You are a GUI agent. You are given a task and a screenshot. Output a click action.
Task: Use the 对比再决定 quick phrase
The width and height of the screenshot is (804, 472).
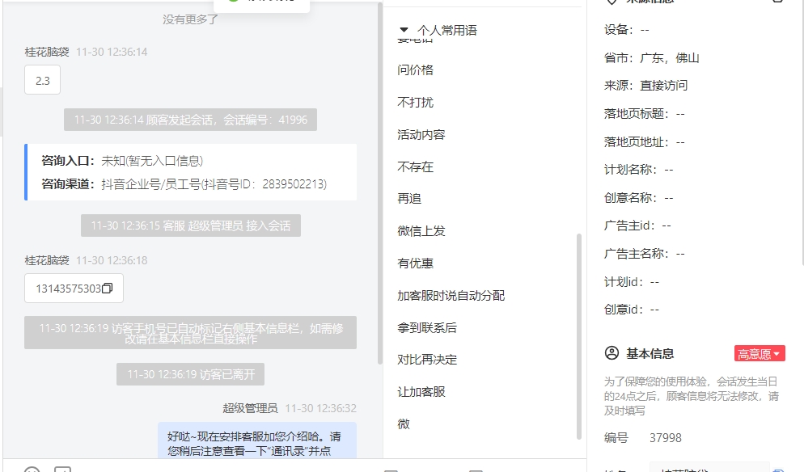point(427,360)
